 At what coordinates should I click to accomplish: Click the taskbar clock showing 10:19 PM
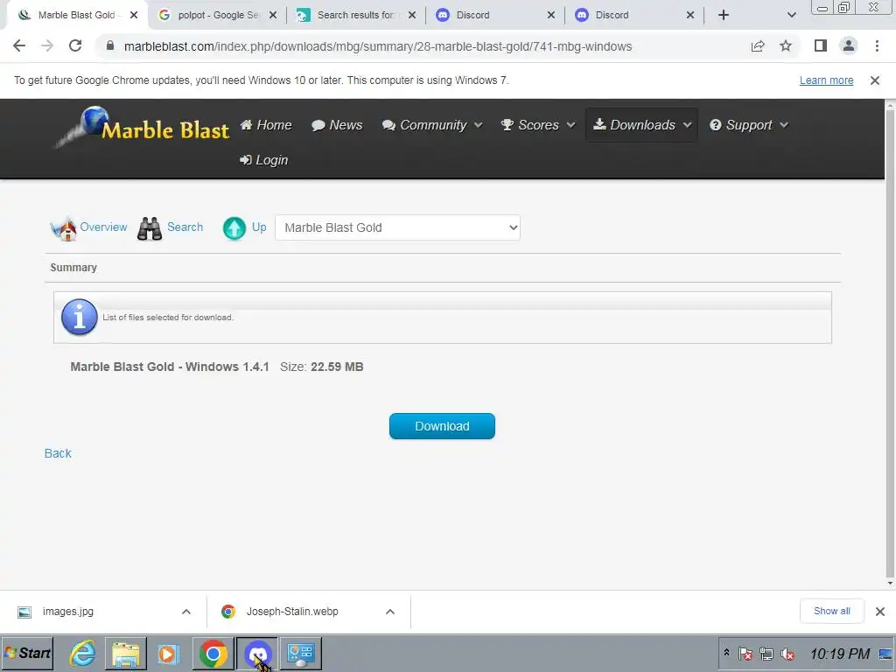pyautogui.click(x=840, y=653)
